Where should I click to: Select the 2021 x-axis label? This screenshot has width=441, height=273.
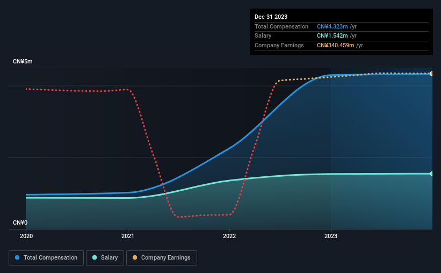(128, 236)
